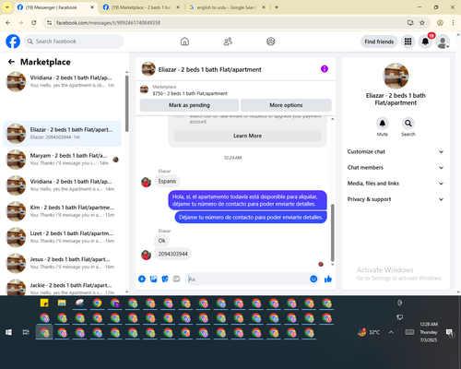The width and height of the screenshot is (461, 369).
Task: Expand Customize chat section
Action: (396, 151)
